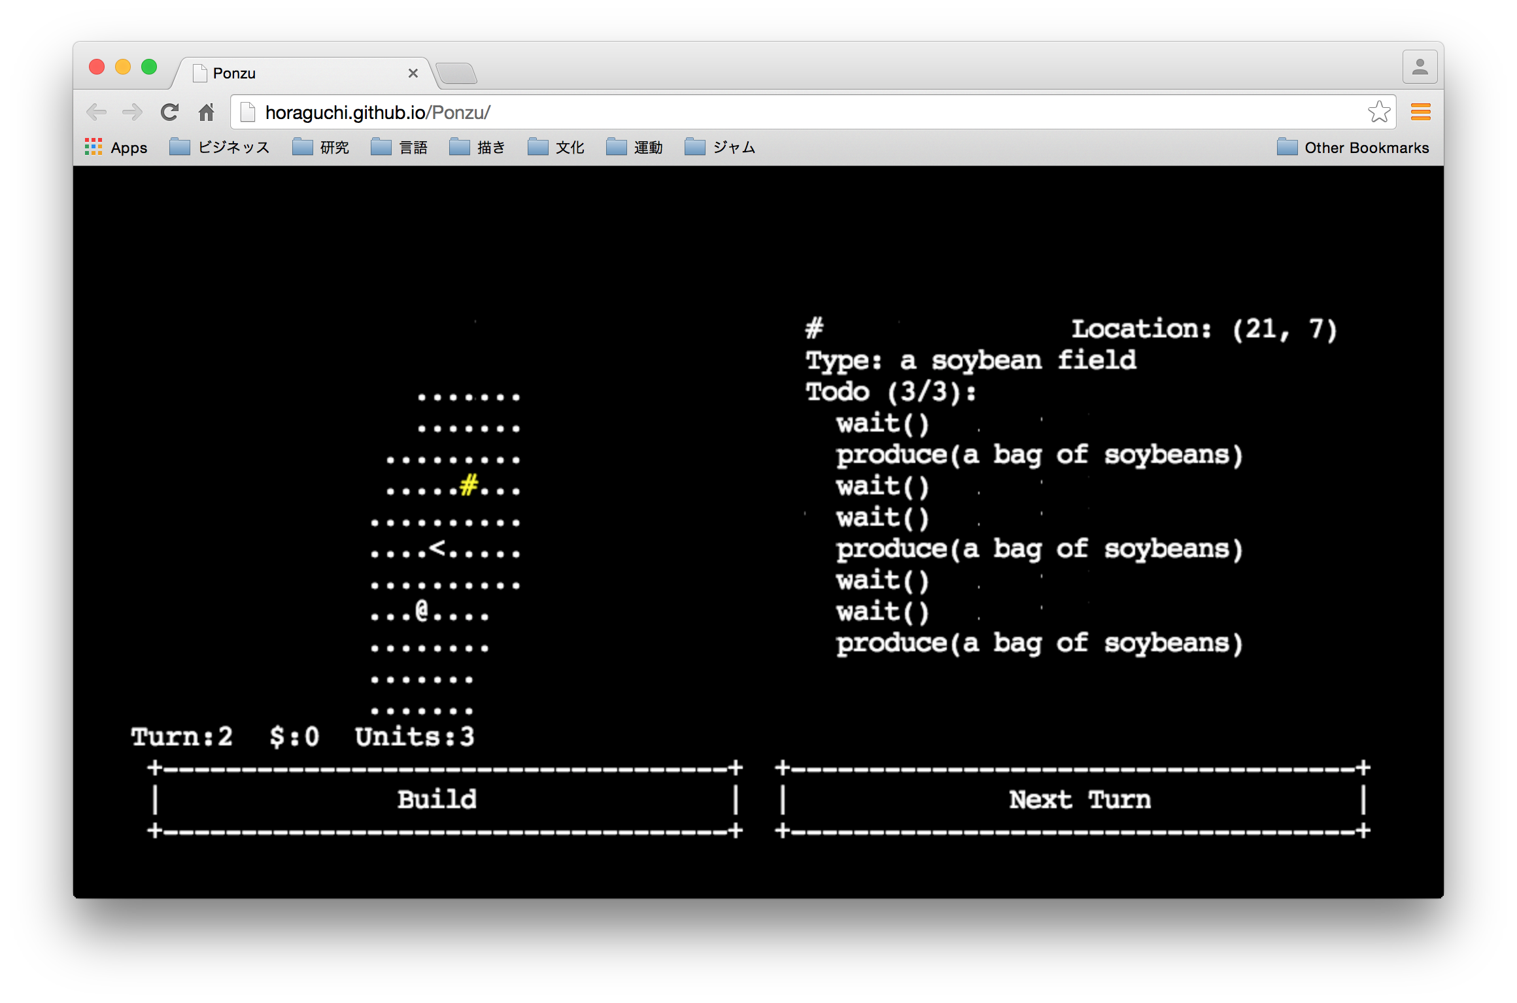Expand Other Bookmarks folder
This screenshot has height=1003, width=1517.
coord(1353,147)
